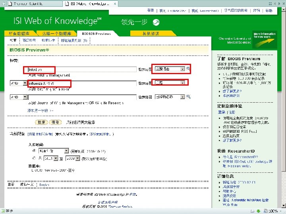
Task: Click the green download arrow in status bar
Action: [258, 211]
